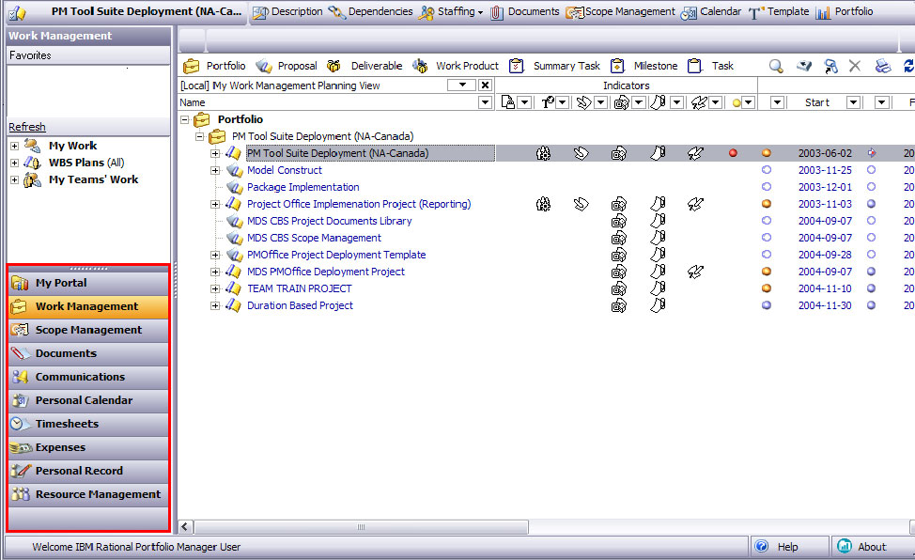Click the Work Product icon in the toolbar
Viewport: 915px width, 560px height.
(x=420, y=67)
